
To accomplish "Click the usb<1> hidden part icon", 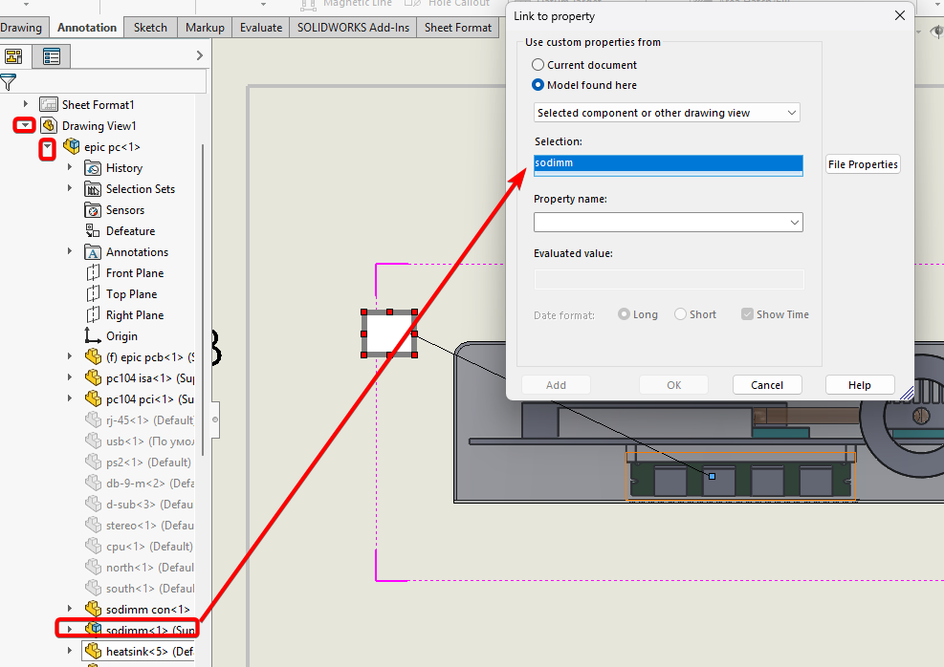I will 94,441.
